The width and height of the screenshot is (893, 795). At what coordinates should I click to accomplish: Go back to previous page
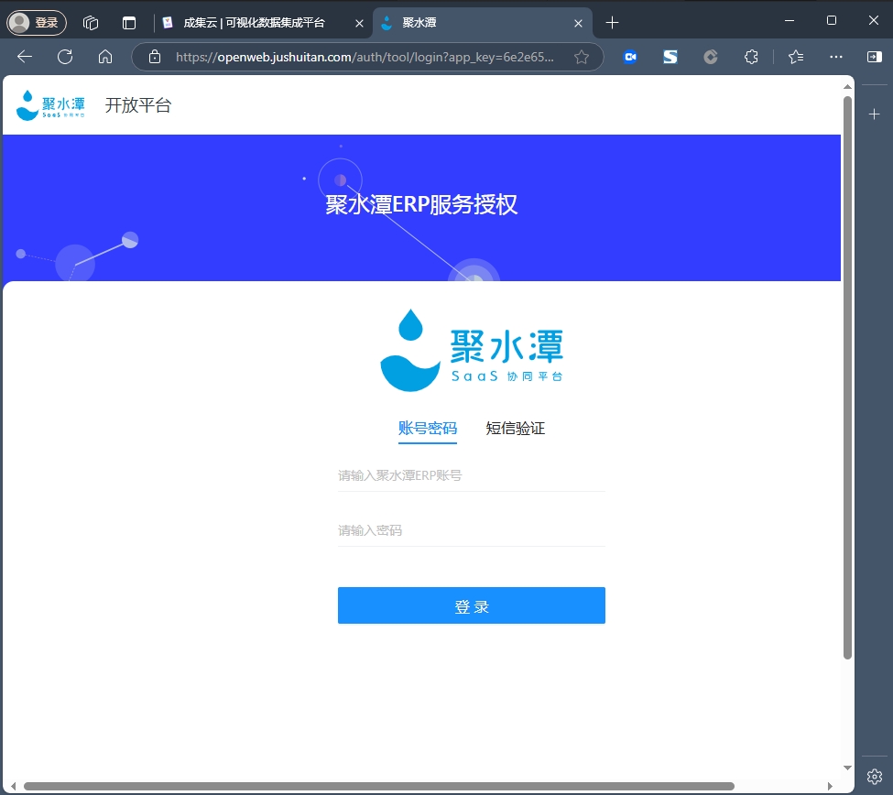[25, 57]
